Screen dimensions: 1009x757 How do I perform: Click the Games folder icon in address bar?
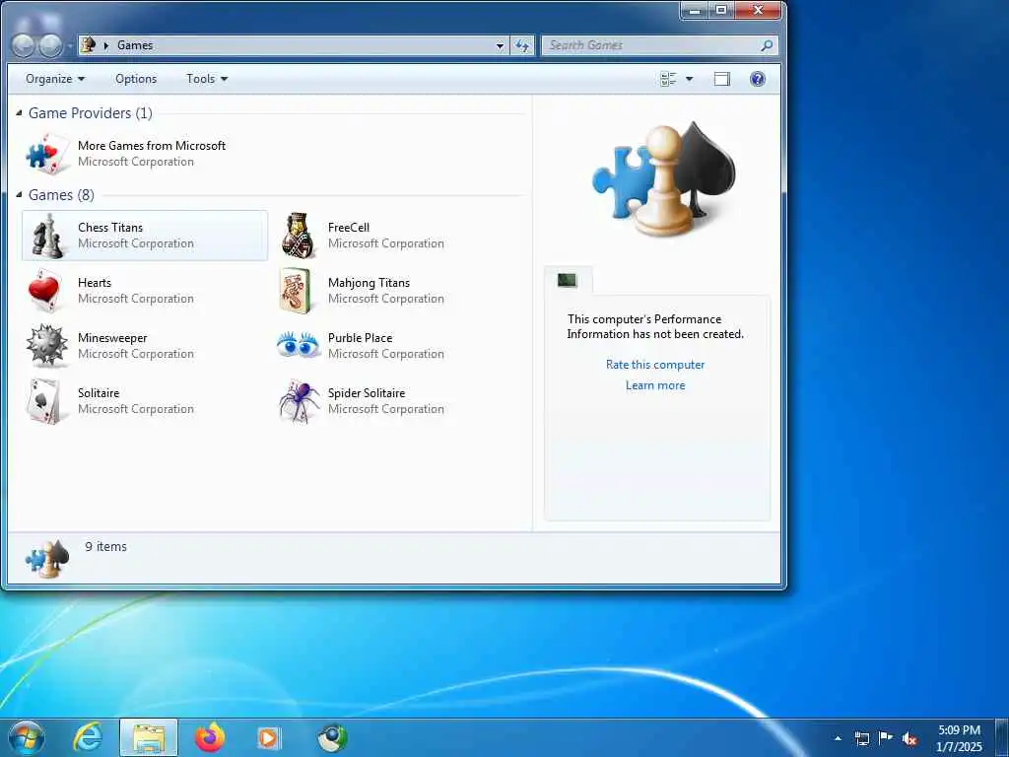89,45
